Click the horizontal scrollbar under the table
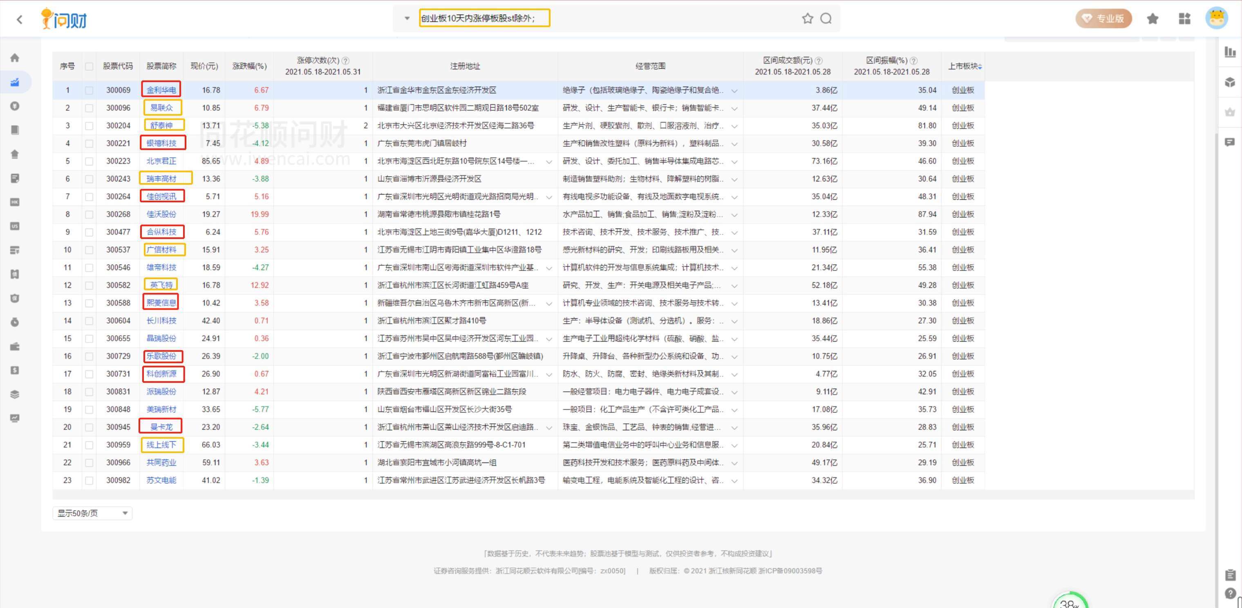 623,495
